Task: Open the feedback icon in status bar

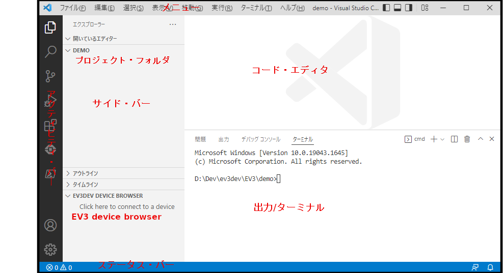Action: tap(475, 267)
